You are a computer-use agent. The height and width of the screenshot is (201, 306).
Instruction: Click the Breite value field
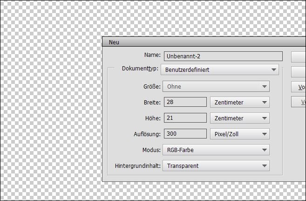(x=184, y=102)
